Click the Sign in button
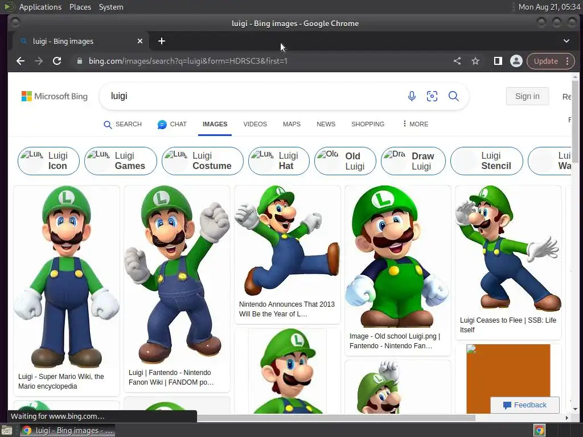Viewport: 583px width, 437px height. coord(527,96)
